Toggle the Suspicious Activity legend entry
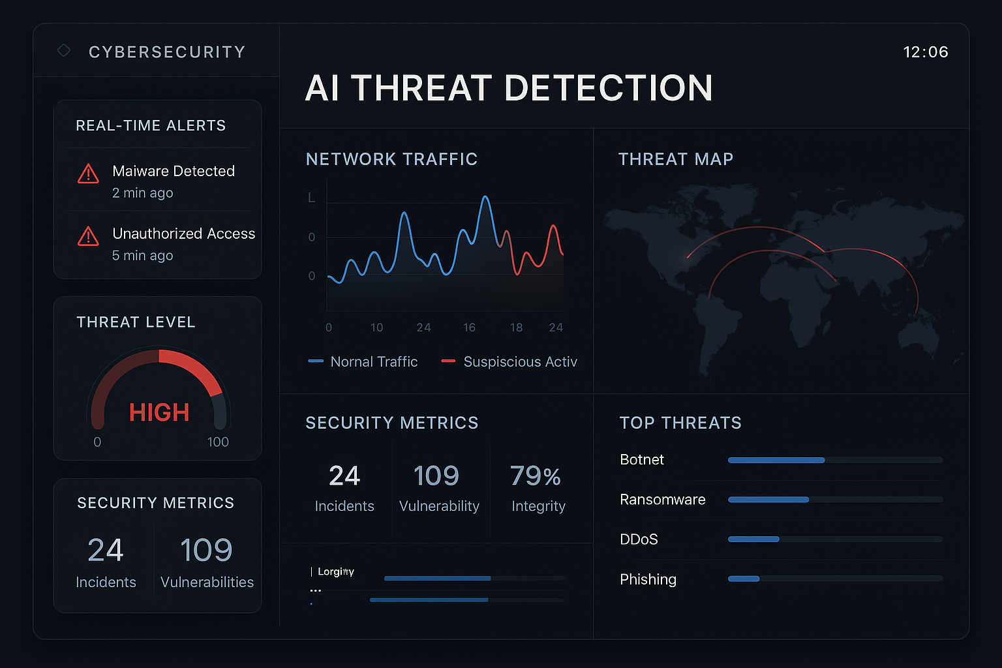Image resolution: width=1002 pixels, height=668 pixels. point(509,361)
